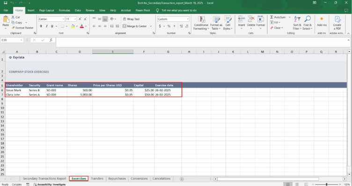This screenshot has width=352, height=186.
Task: Open Cell Styles gallery
Action: [227, 23]
